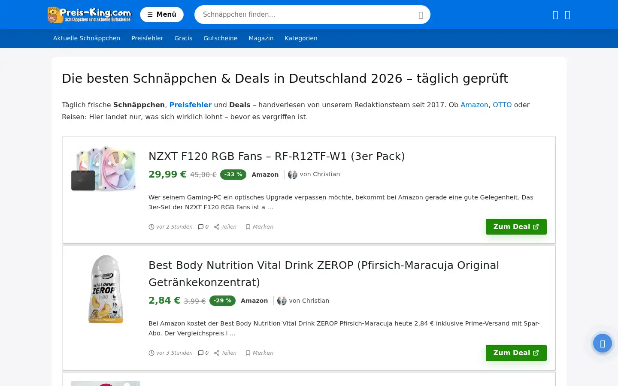
Task: Click the -29 % discount badge
Action: 222,301
